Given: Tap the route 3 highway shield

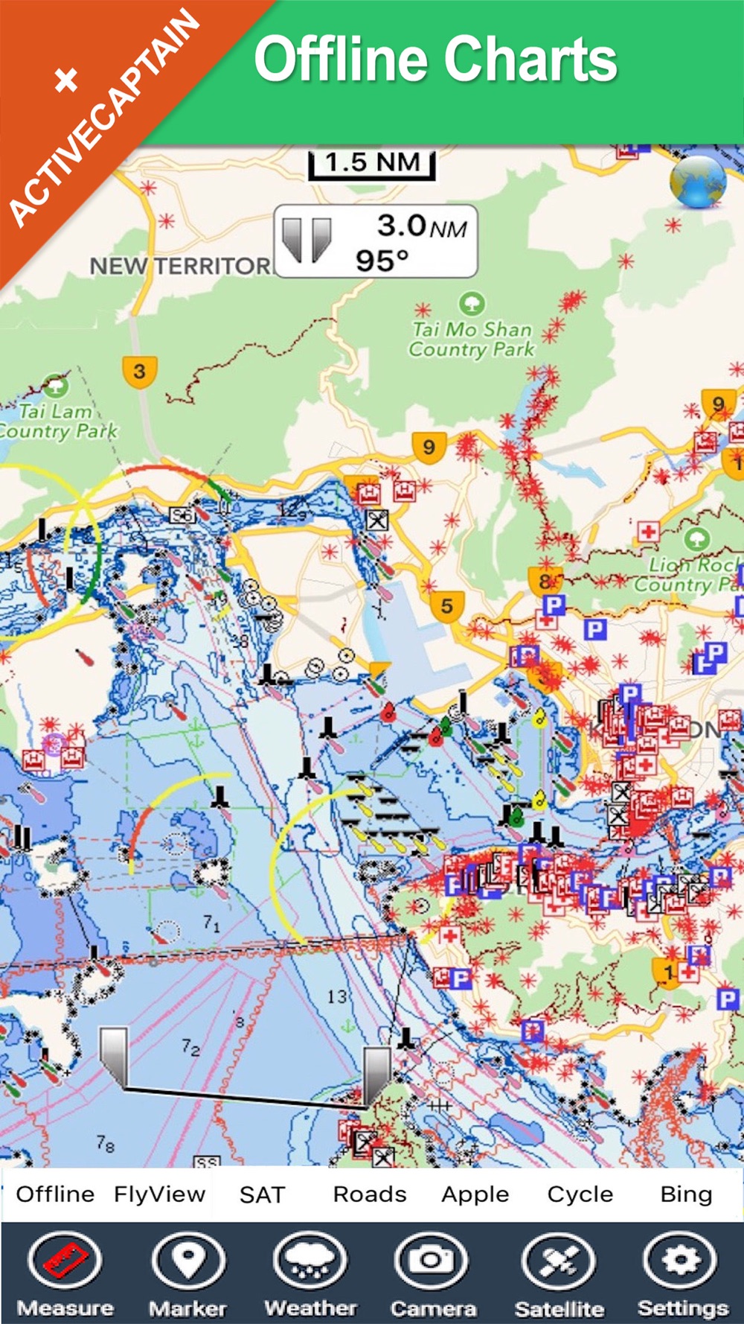Looking at the screenshot, I should pos(139,372).
